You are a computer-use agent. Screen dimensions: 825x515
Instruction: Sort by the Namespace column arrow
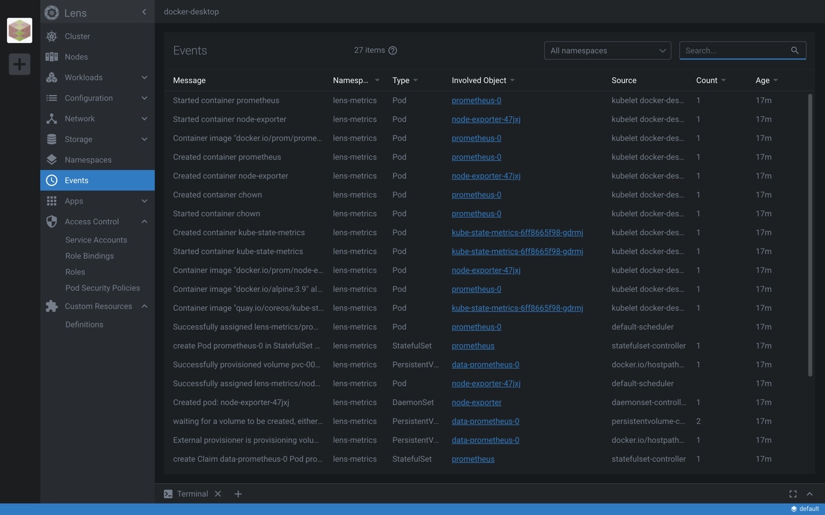click(x=377, y=80)
